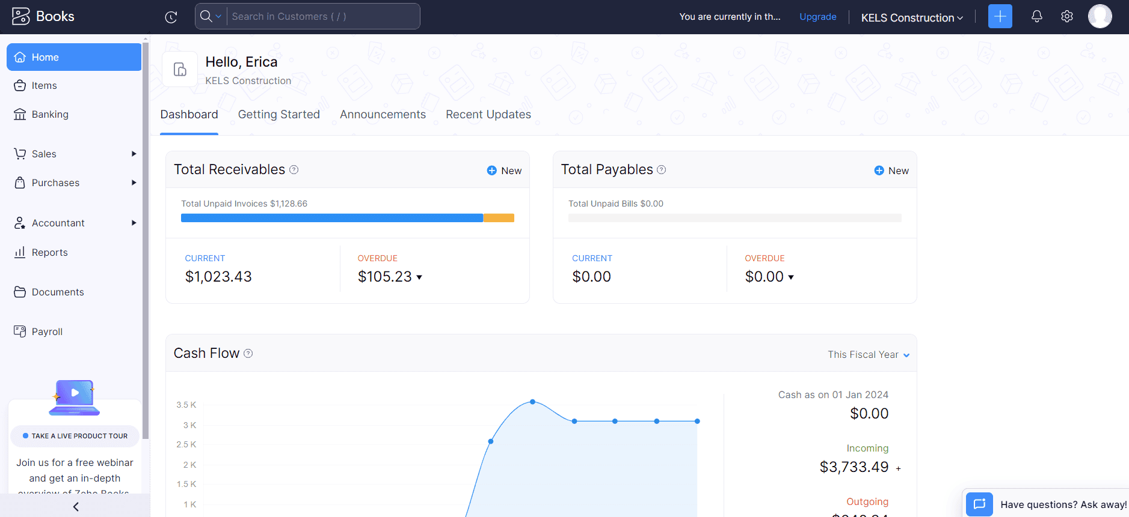The width and height of the screenshot is (1129, 517).
Task: Click the organization document icon beside Hello
Action: click(180, 69)
